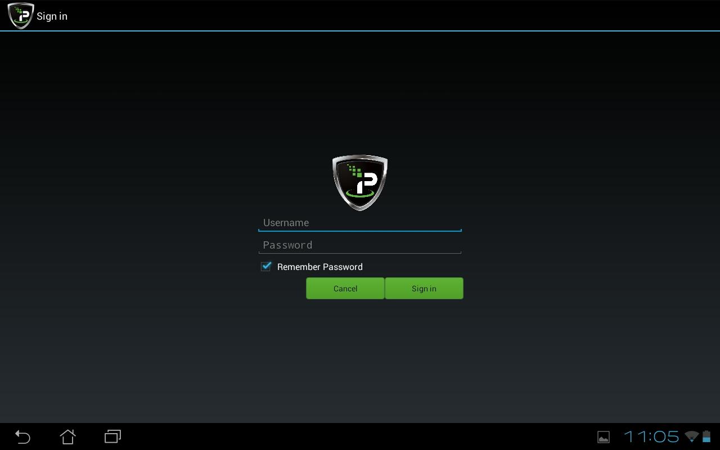Click the Password input field
The image size is (720, 450).
[x=360, y=245]
